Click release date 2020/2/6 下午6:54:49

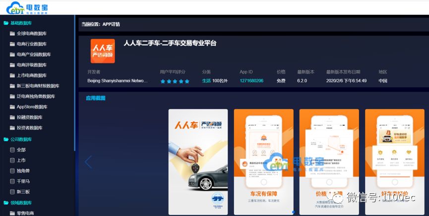pos(346,81)
